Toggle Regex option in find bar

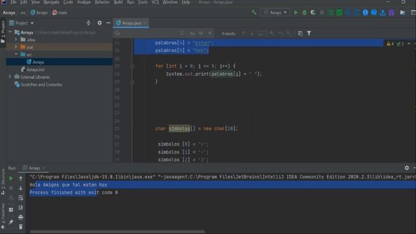210,33
